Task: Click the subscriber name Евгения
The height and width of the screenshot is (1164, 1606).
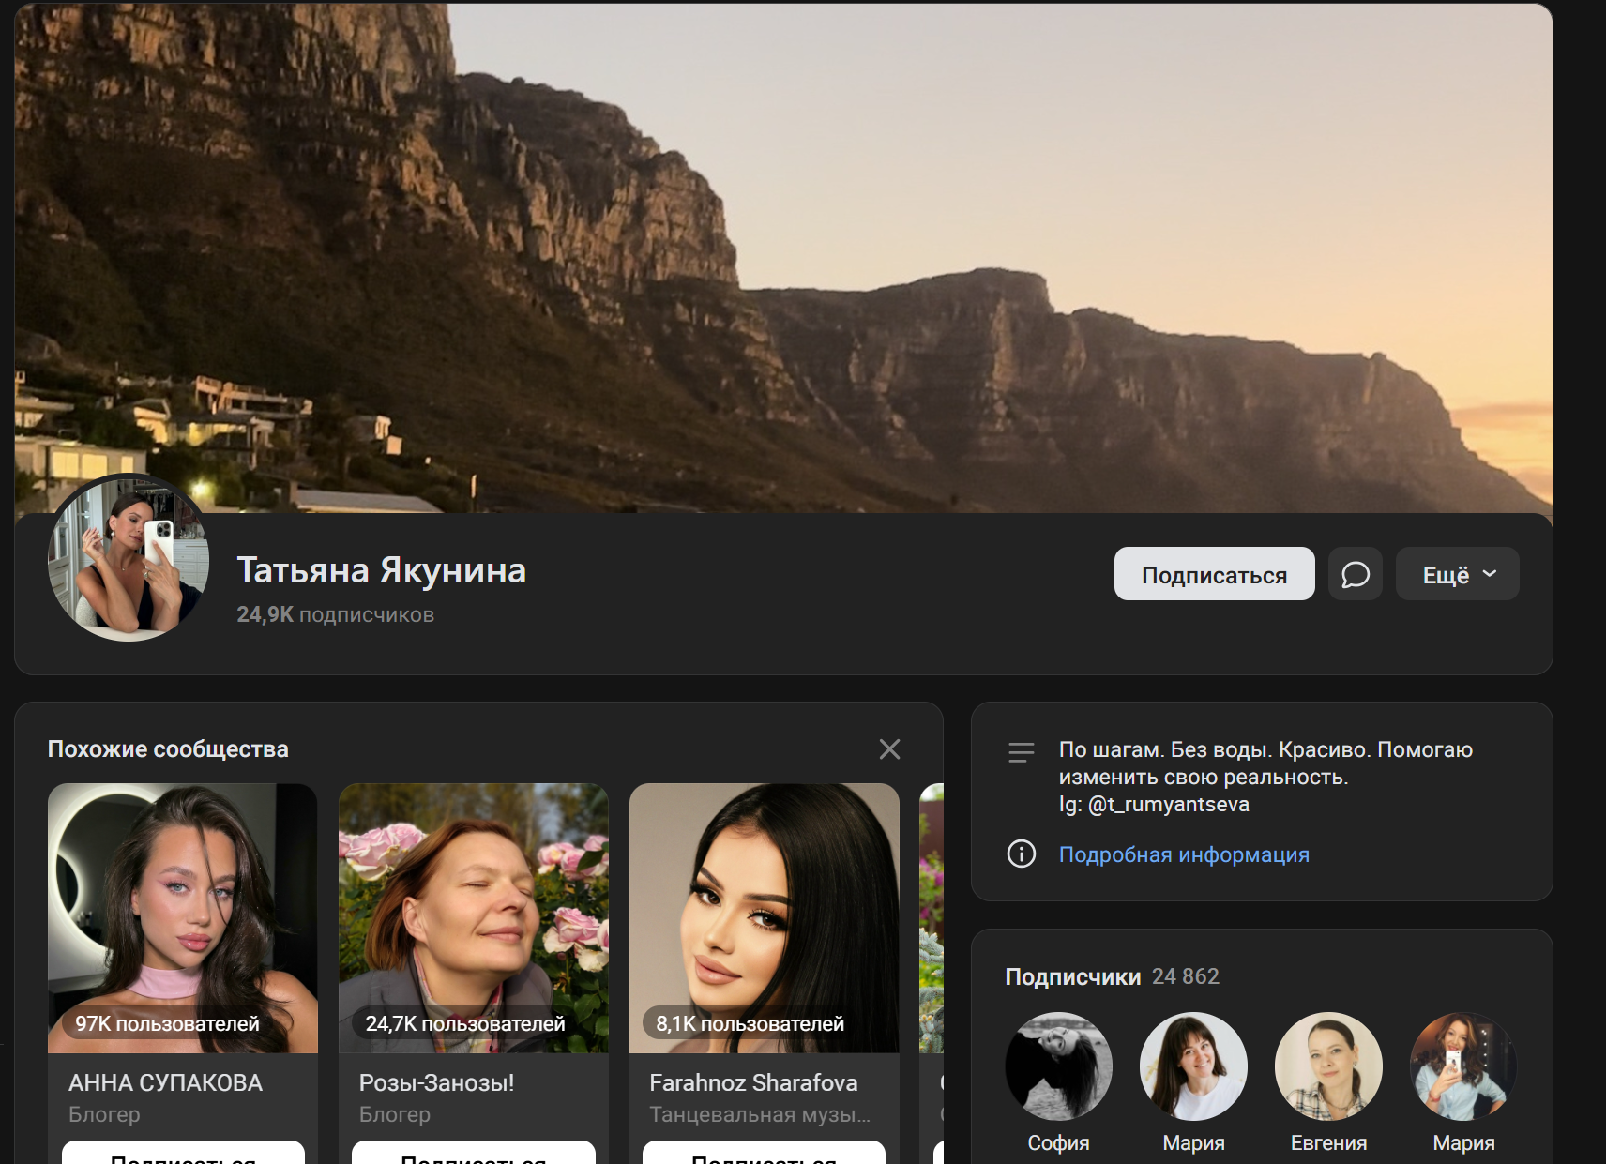Action: [x=1329, y=1142]
